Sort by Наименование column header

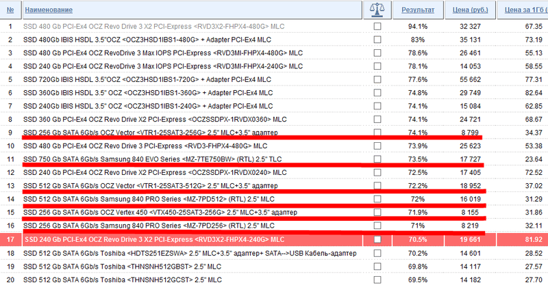click(x=49, y=10)
